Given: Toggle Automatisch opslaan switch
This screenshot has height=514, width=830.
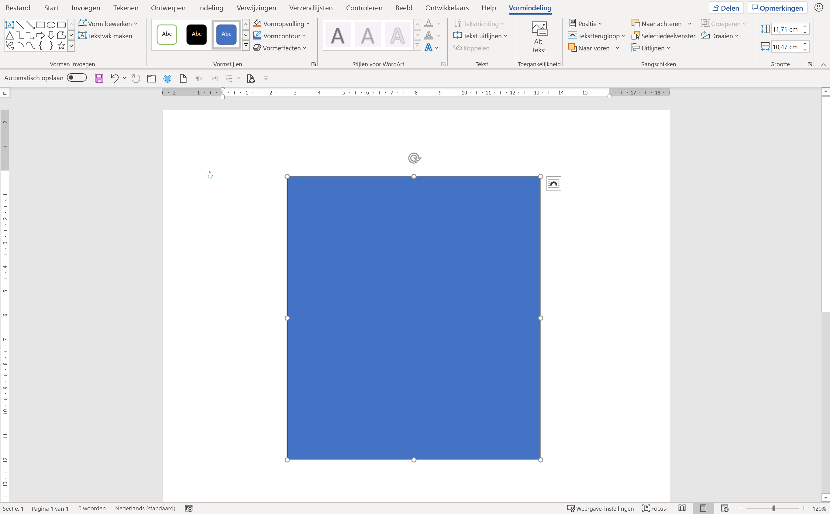Looking at the screenshot, I should [x=77, y=78].
